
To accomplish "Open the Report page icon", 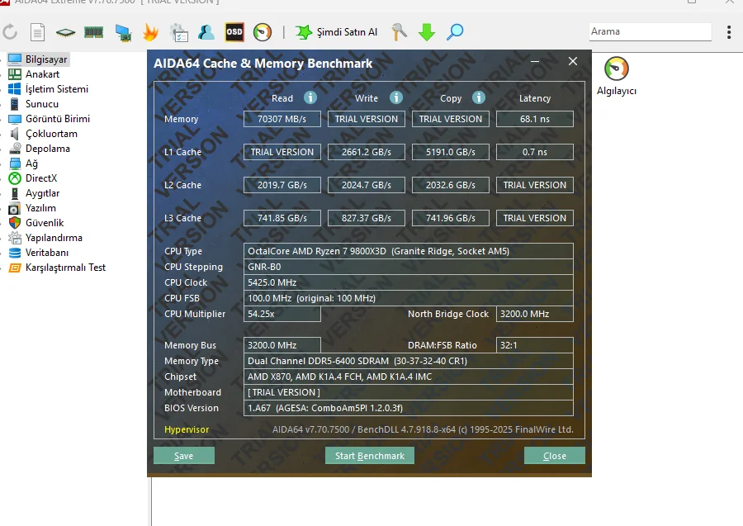I will 37,32.
